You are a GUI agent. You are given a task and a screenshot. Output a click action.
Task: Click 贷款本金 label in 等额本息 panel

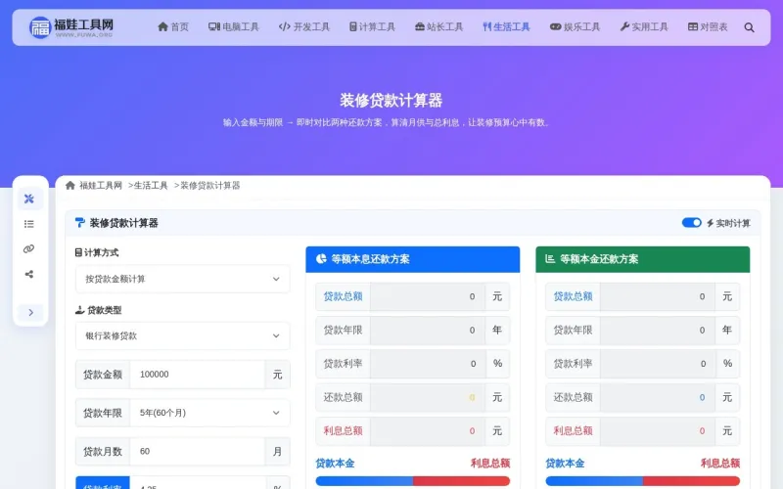[x=335, y=464]
